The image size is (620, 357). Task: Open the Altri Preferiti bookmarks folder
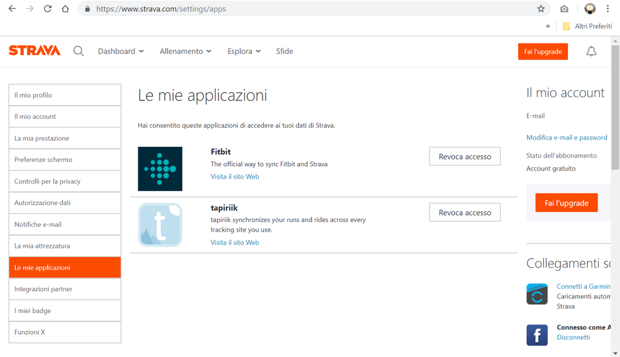tap(587, 26)
